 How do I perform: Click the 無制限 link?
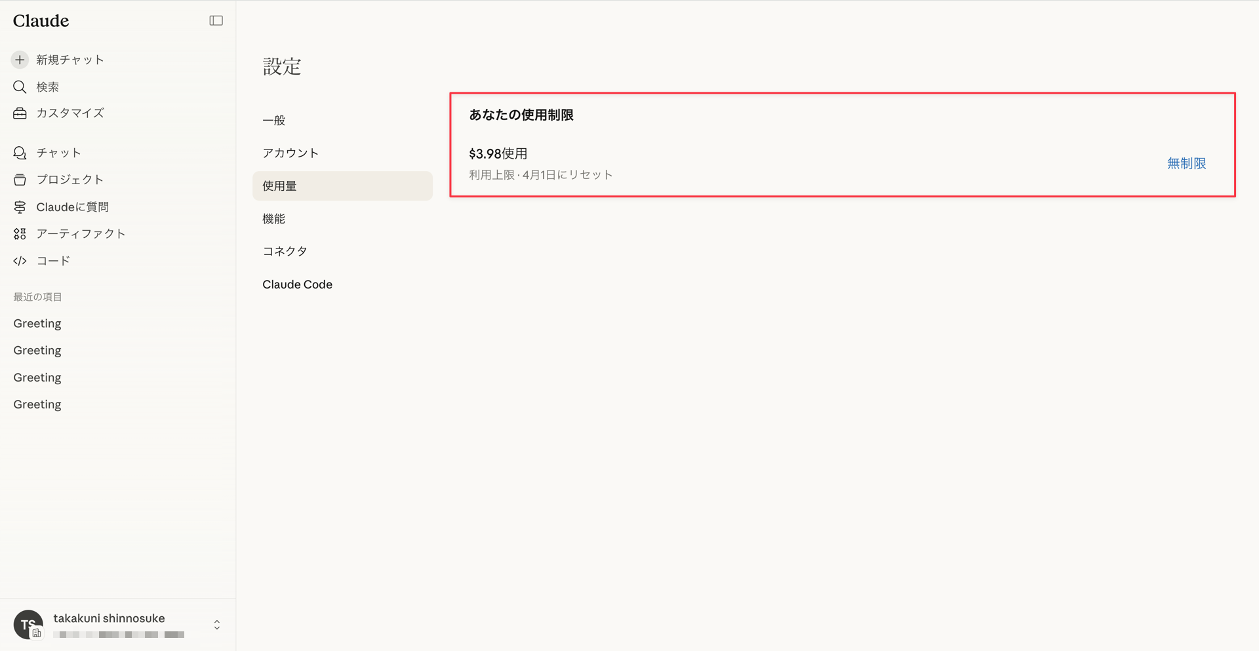coord(1186,163)
